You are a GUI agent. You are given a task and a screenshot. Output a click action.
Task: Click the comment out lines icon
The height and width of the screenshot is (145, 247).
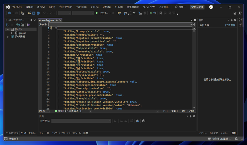pos(150,13)
